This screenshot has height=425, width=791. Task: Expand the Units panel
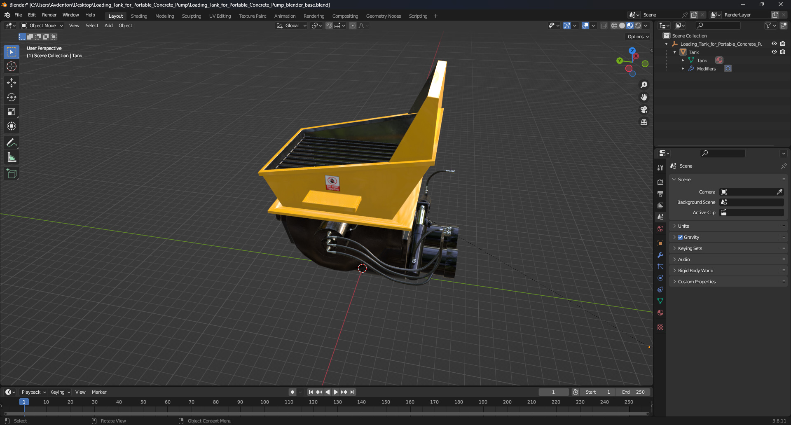pyautogui.click(x=728, y=226)
